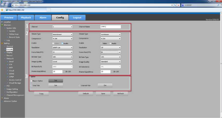
Task: Click the search magnifier icon in browser
Action: pyautogui.click(x=218, y=5)
